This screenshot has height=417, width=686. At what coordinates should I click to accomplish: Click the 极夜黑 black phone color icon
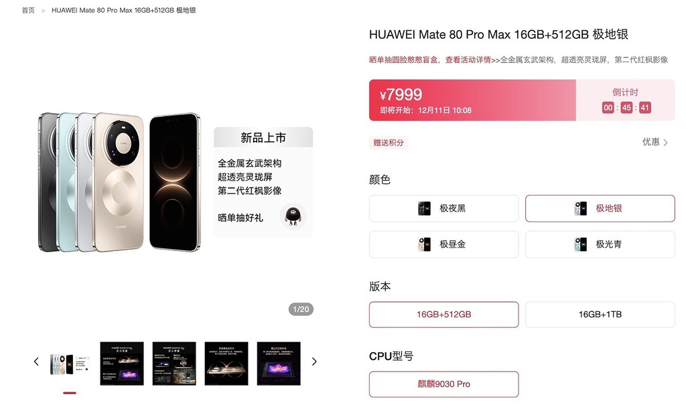pyautogui.click(x=424, y=209)
